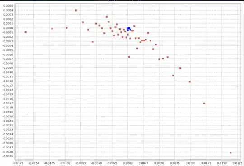Click the red point just above-right of blue cluster

[134, 26]
